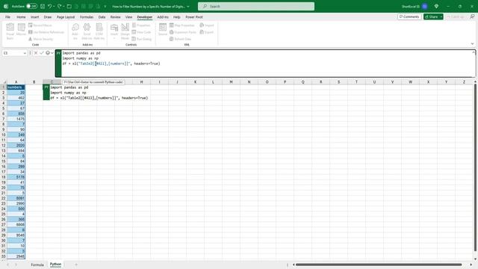Switch to the Formula sheet tab
Viewport: 478px width, 269px height.
point(37,265)
